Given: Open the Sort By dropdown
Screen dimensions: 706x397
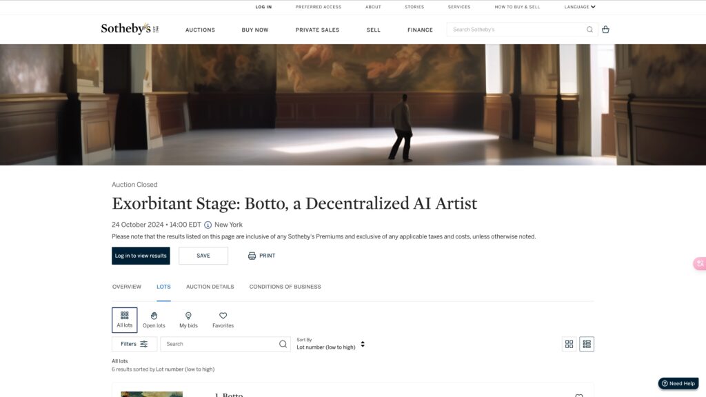Looking at the screenshot, I should [330, 344].
